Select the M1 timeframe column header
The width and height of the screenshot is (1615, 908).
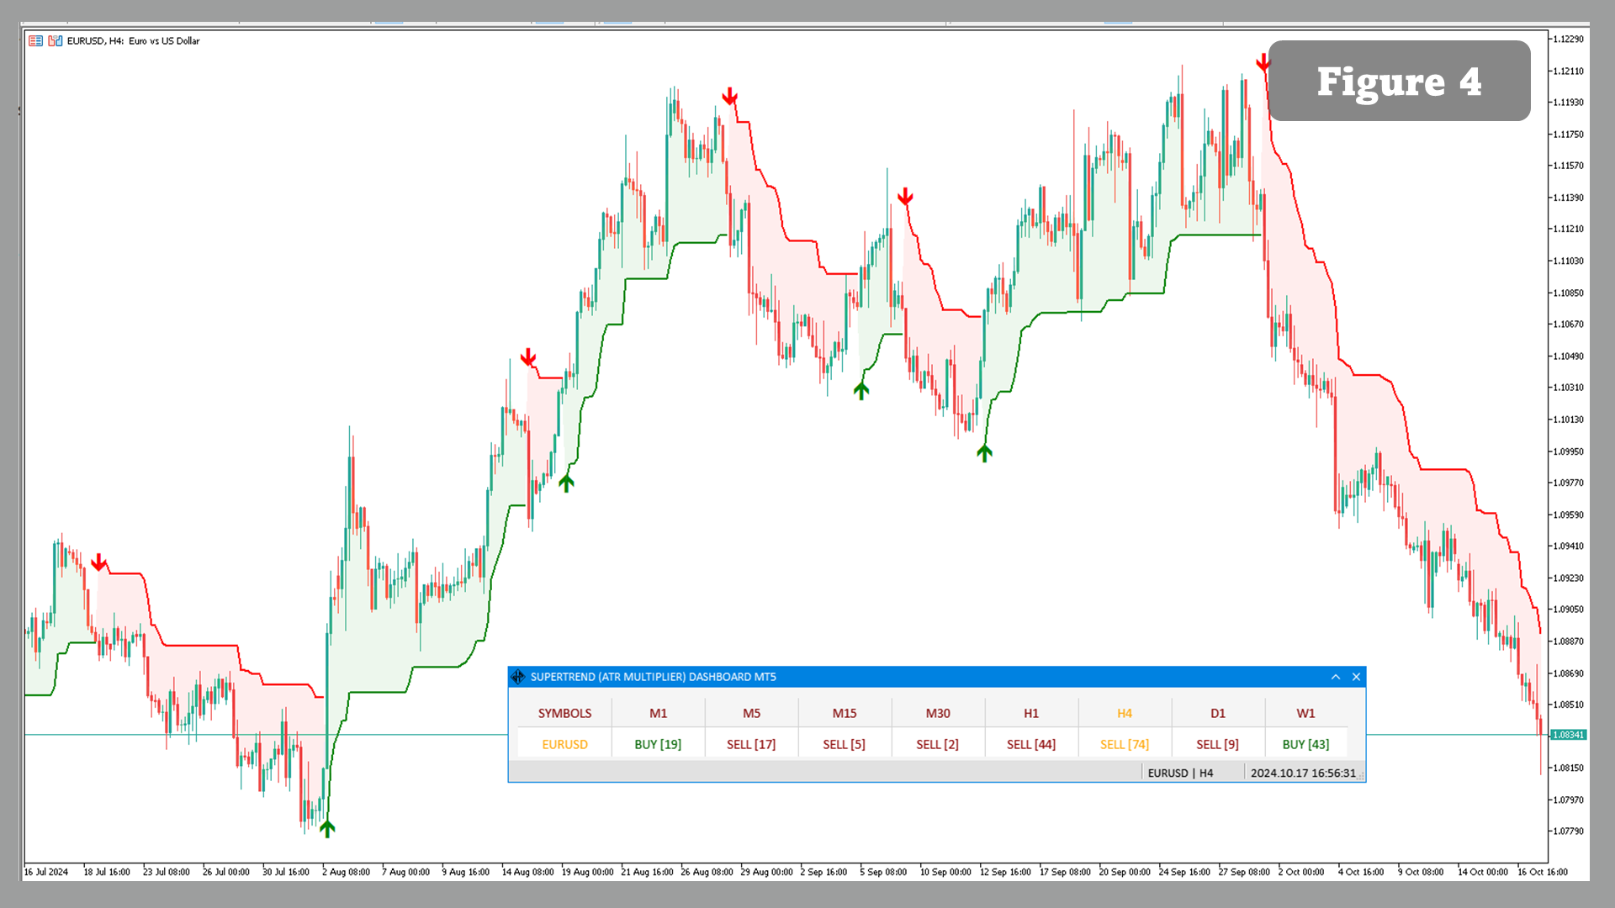[658, 713]
